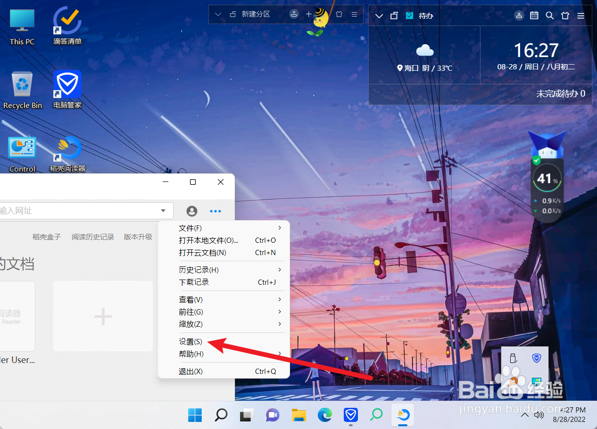Open 电脑管家 shield on taskbar
Screen dimensions: 597x429
click(x=350, y=415)
